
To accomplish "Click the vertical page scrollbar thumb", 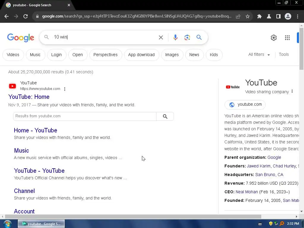I will (x=302, y=49).
